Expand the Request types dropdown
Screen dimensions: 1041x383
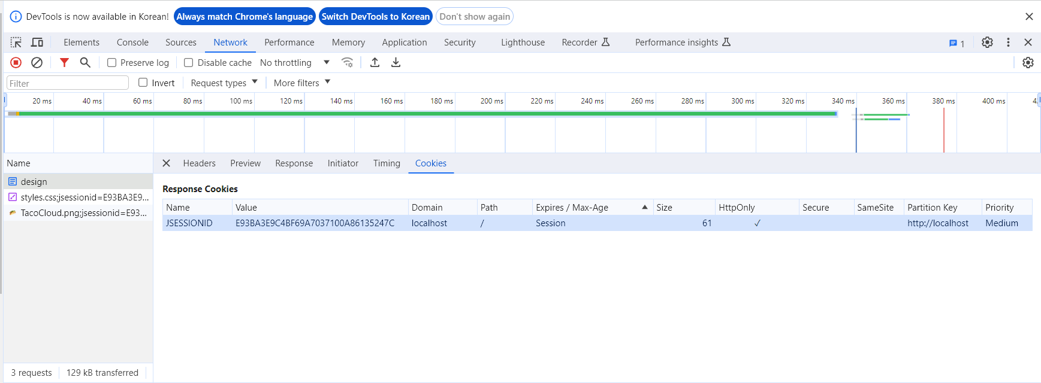point(224,83)
